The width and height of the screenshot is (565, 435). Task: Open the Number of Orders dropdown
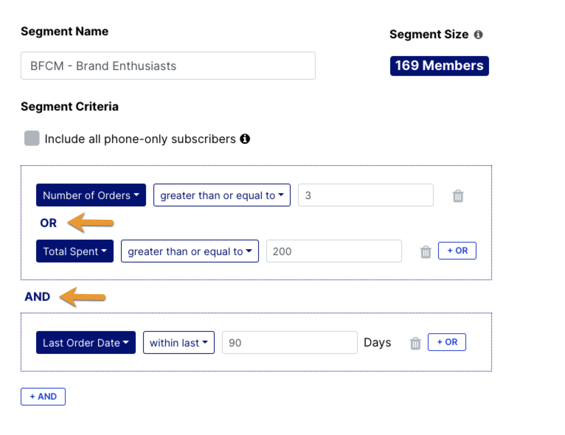(91, 195)
